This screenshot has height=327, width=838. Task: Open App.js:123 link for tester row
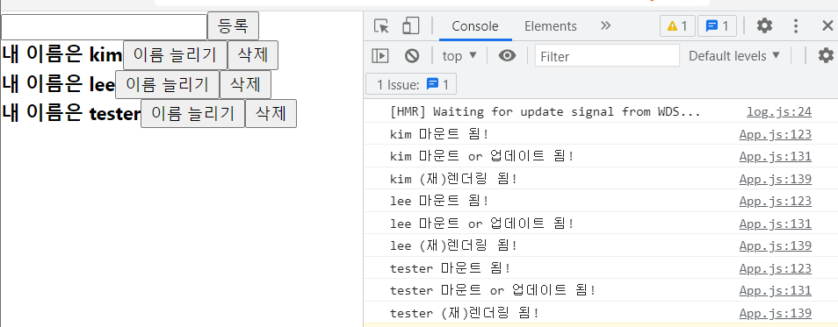776,268
